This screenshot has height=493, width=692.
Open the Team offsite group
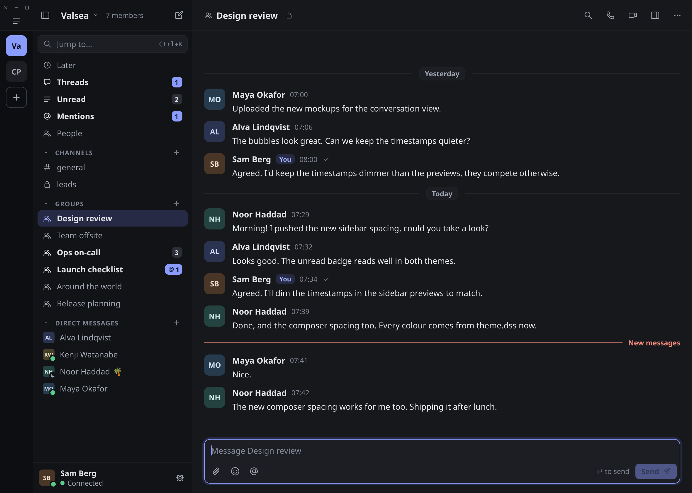tap(113, 235)
